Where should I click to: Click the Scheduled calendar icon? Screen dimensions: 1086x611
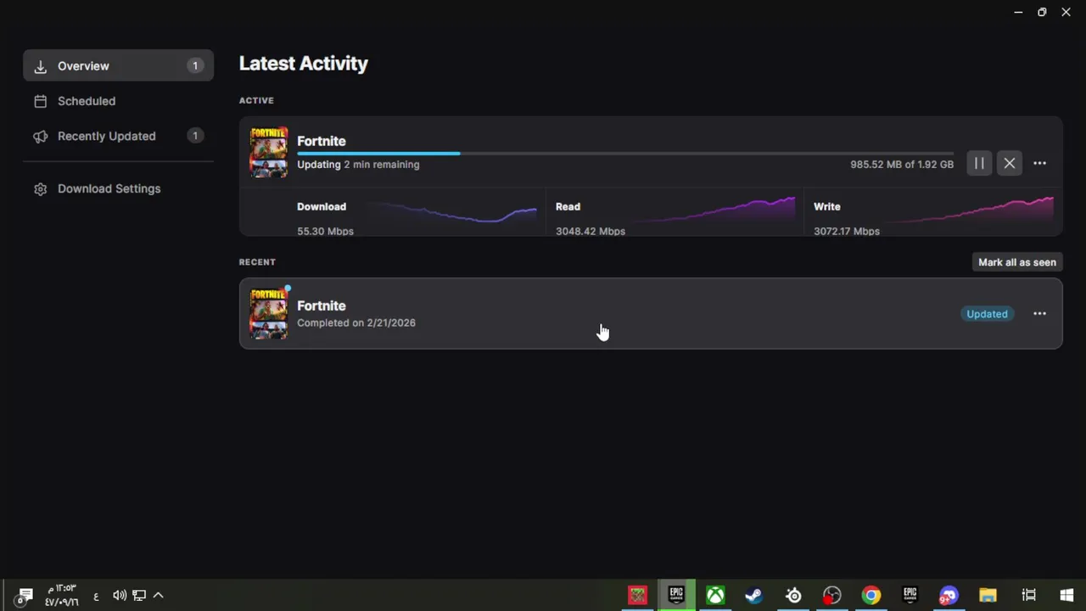pos(40,101)
